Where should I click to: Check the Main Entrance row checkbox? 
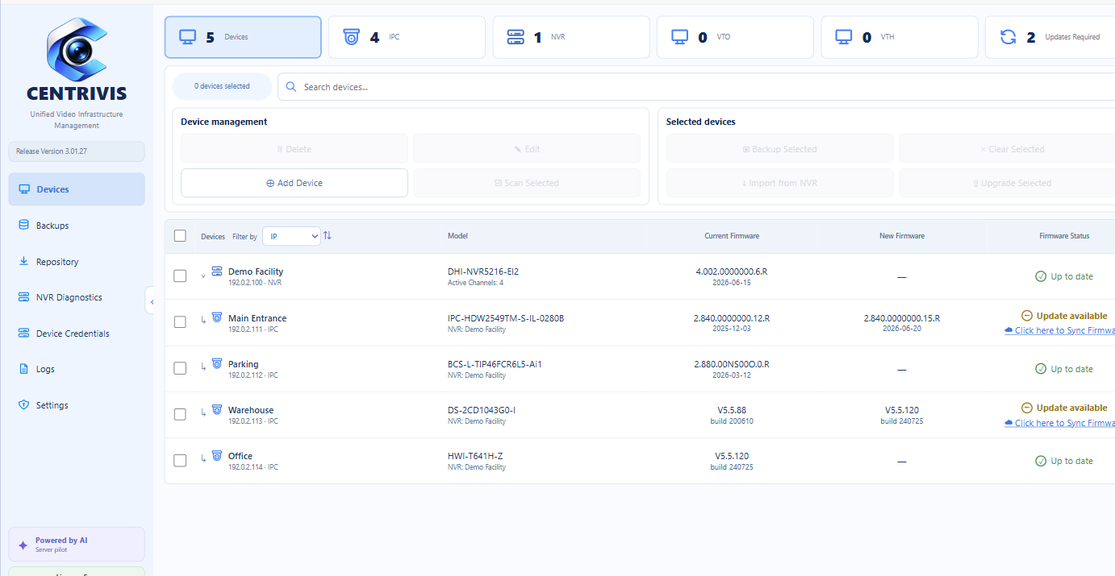click(x=180, y=322)
